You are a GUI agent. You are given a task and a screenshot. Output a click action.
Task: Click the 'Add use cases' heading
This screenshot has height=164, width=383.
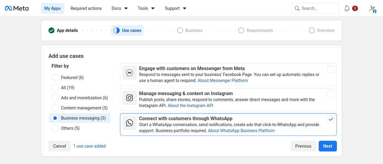click(66, 56)
